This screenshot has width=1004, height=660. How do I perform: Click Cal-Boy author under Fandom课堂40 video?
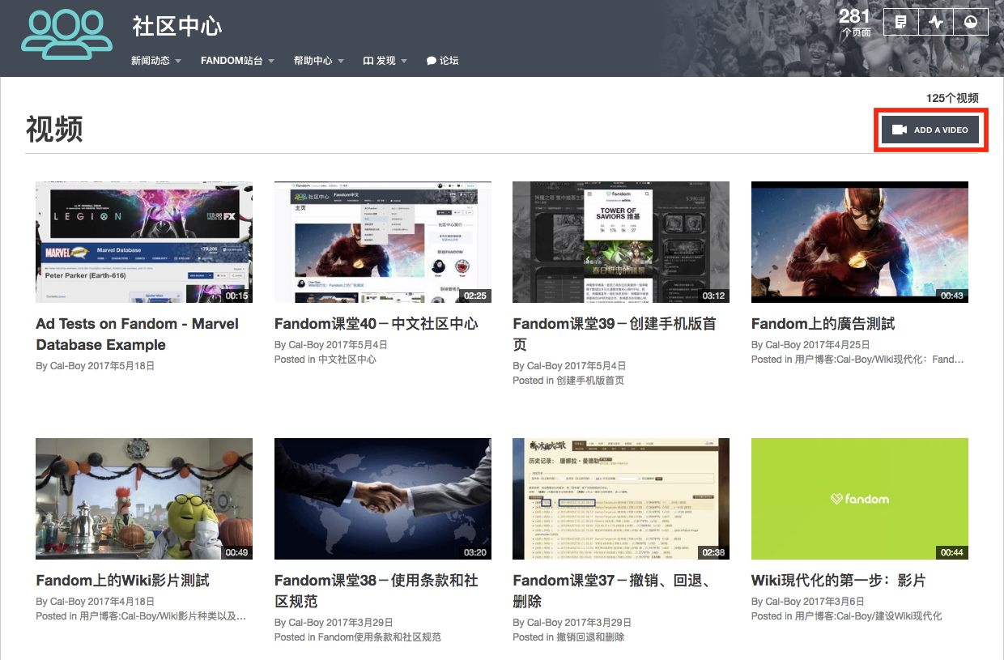[306, 345]
